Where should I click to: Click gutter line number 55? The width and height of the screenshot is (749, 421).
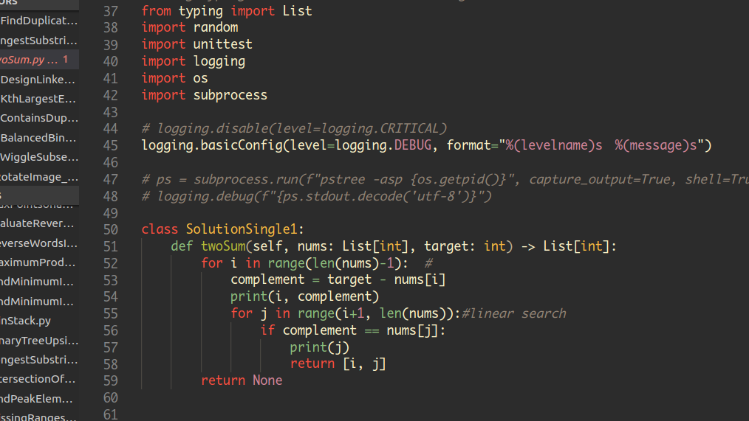click(x=111, y=314)
